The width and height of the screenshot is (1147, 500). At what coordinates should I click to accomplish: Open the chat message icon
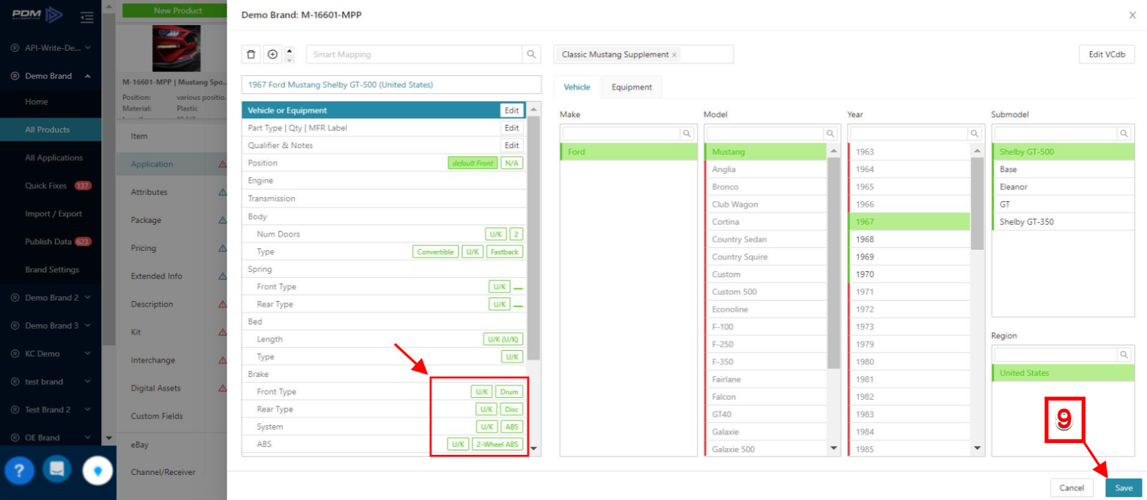[57, 469]
